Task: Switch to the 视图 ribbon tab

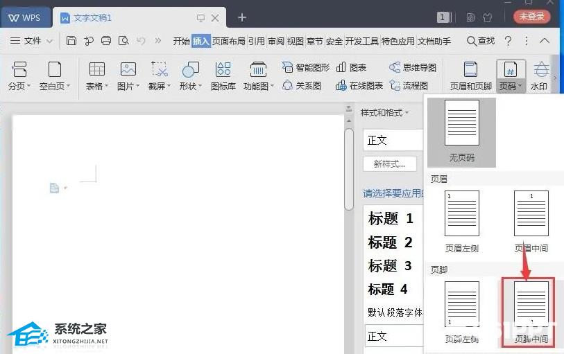Action: (296, 41)
